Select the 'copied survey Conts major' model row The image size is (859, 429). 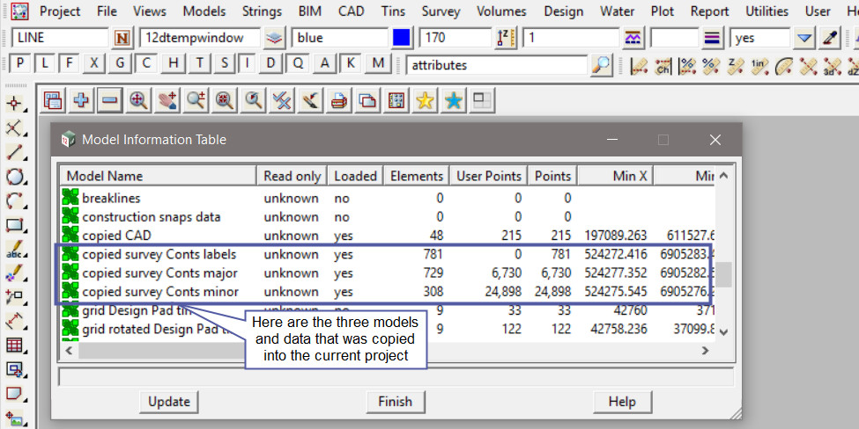pyautogui.click(x=159, y=273)
